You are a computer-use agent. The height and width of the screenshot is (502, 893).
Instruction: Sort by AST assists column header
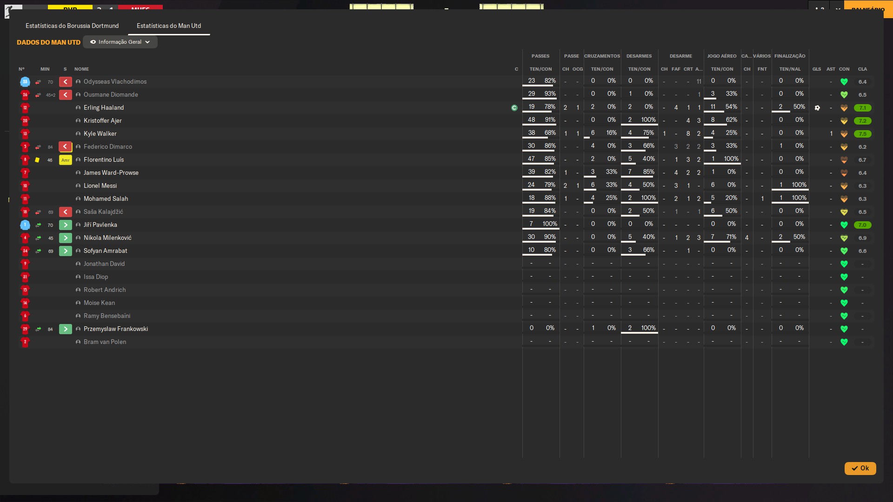(x=831, y=69)
